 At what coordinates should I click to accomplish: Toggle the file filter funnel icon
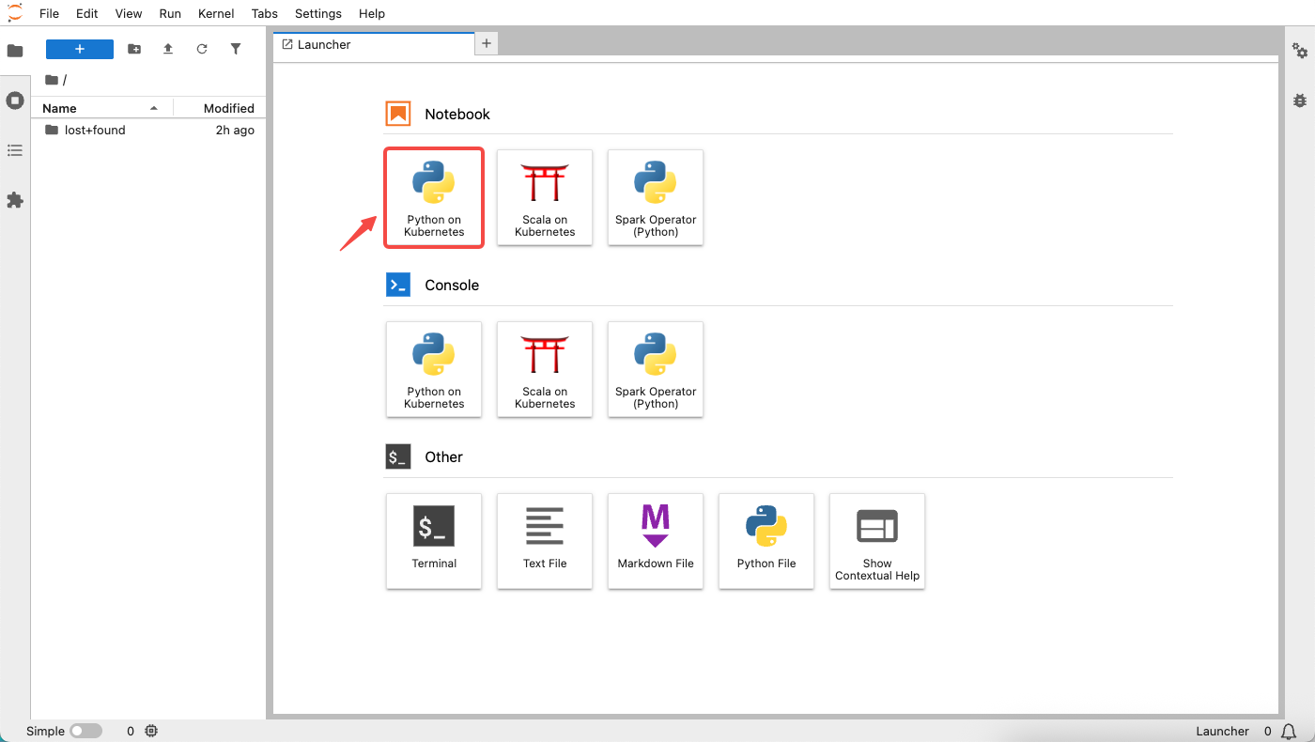point(236,49)
